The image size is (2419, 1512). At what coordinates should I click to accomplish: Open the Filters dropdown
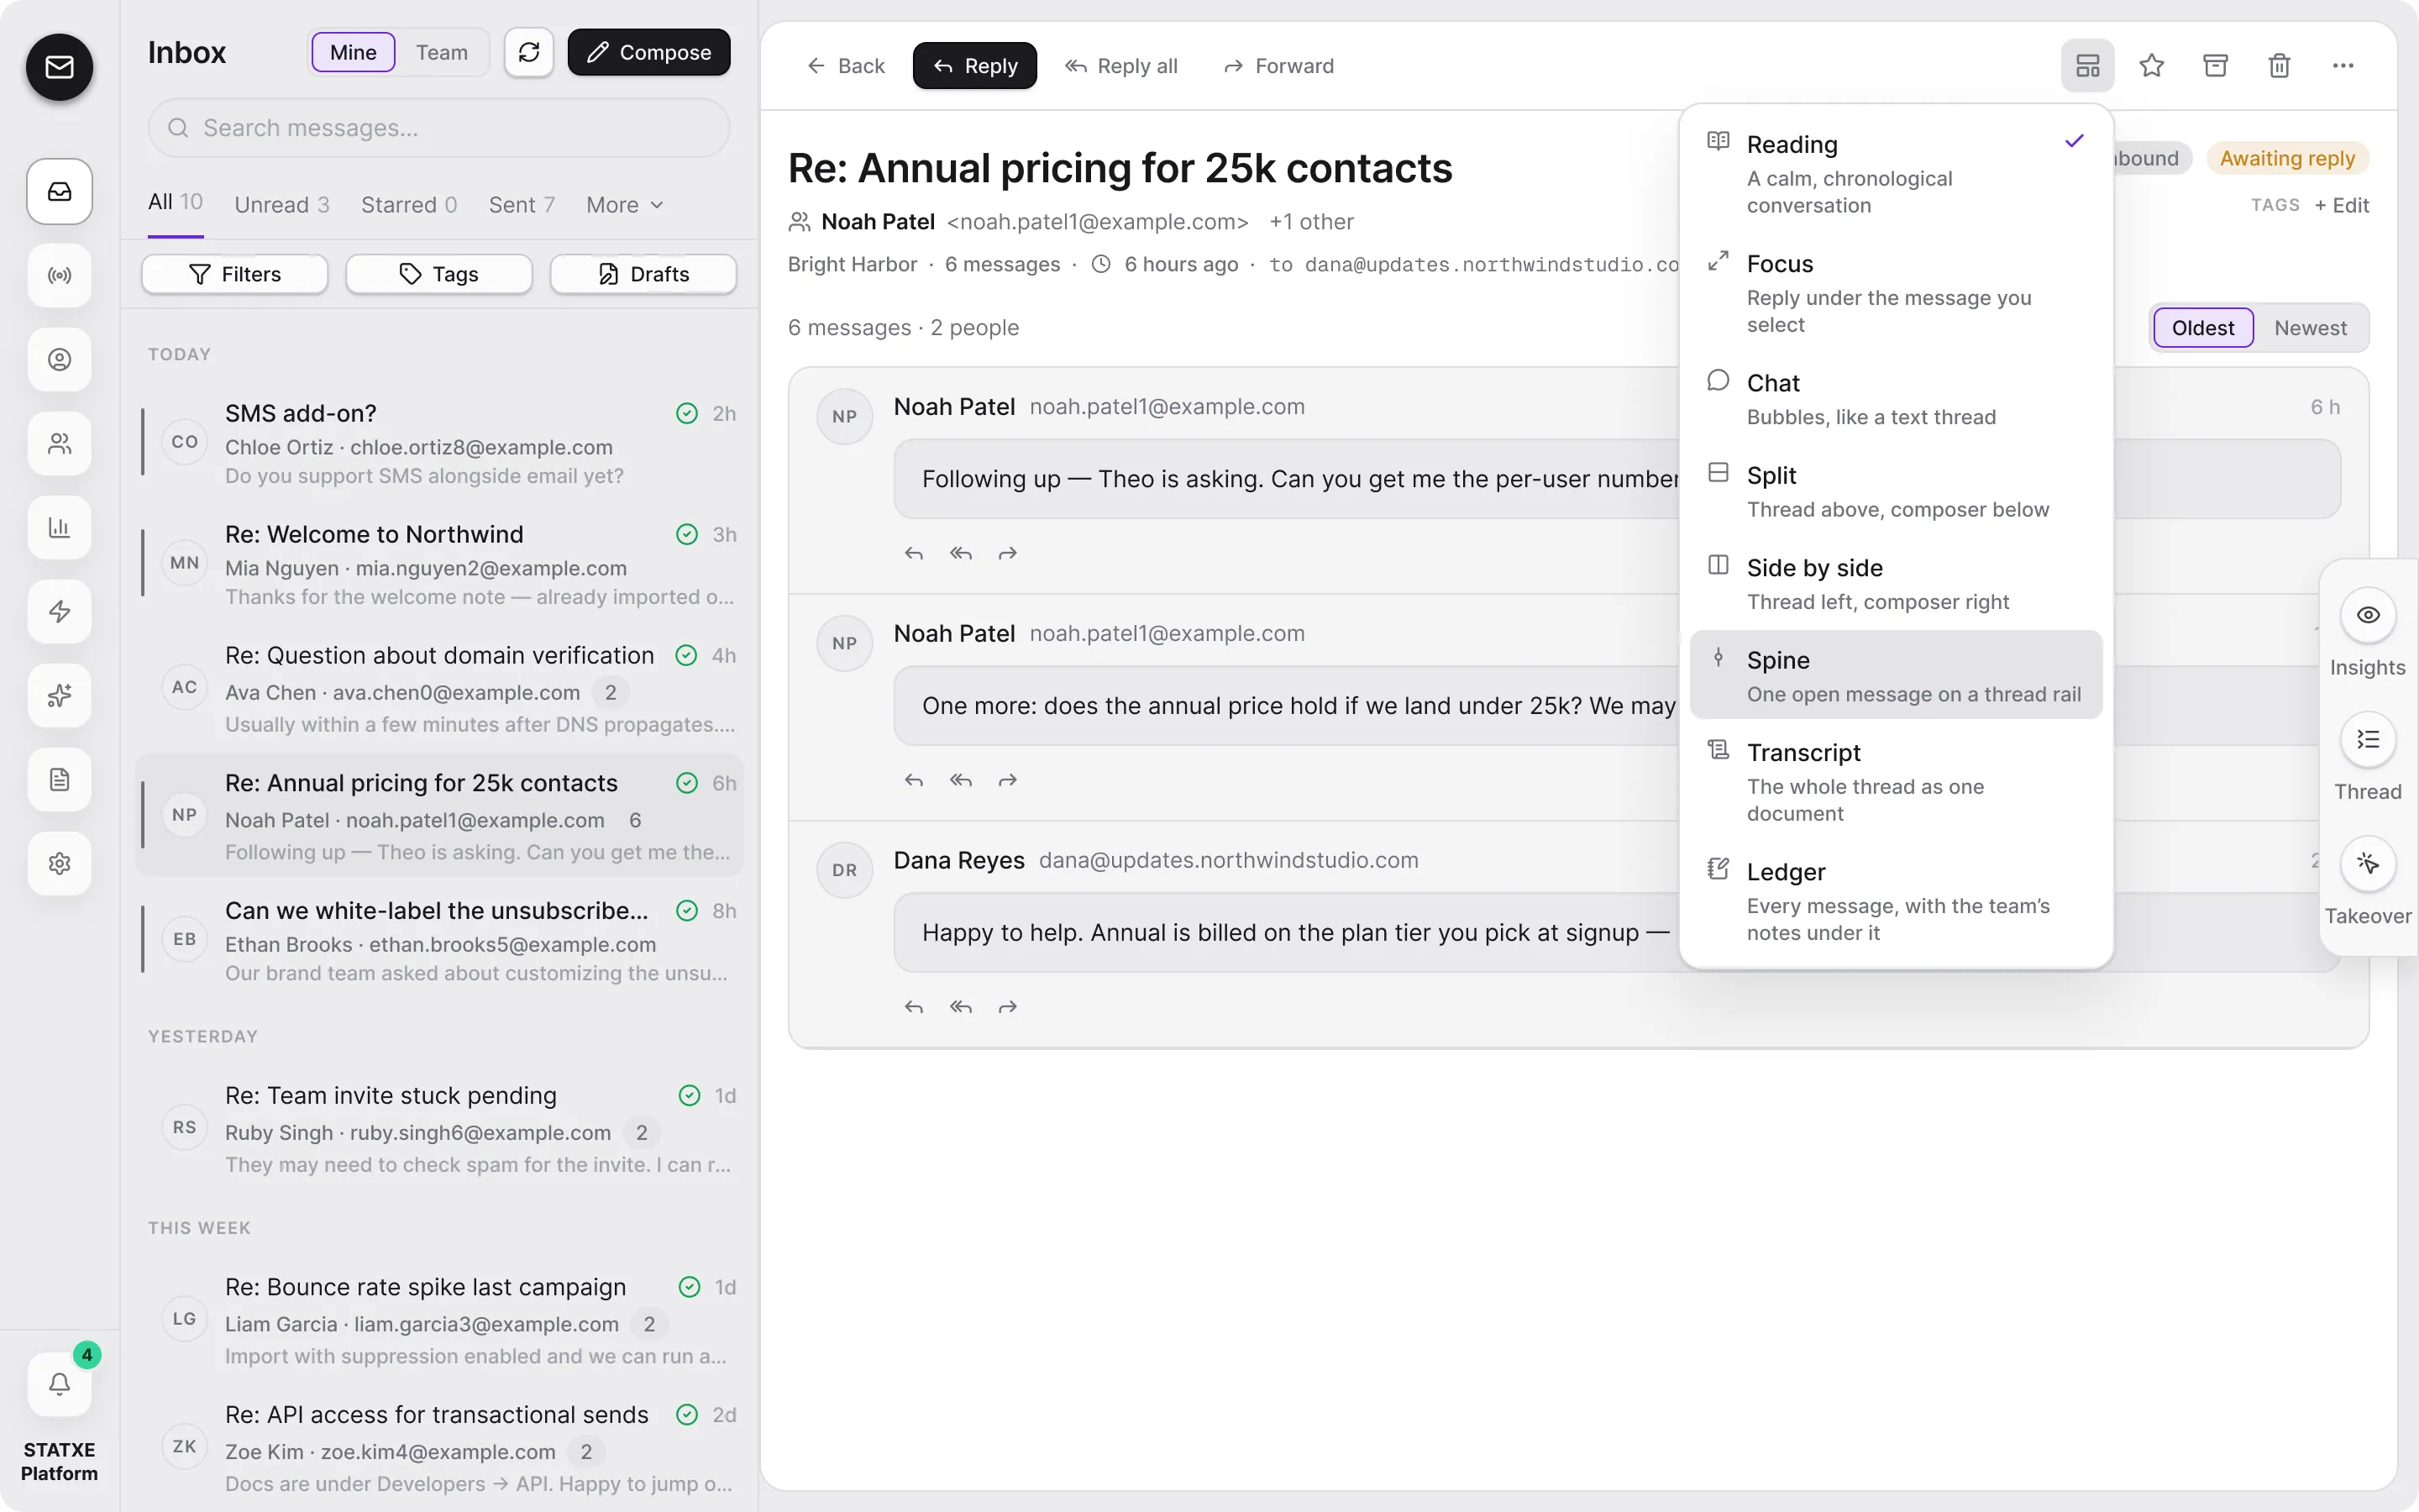(x=235, y=274)
